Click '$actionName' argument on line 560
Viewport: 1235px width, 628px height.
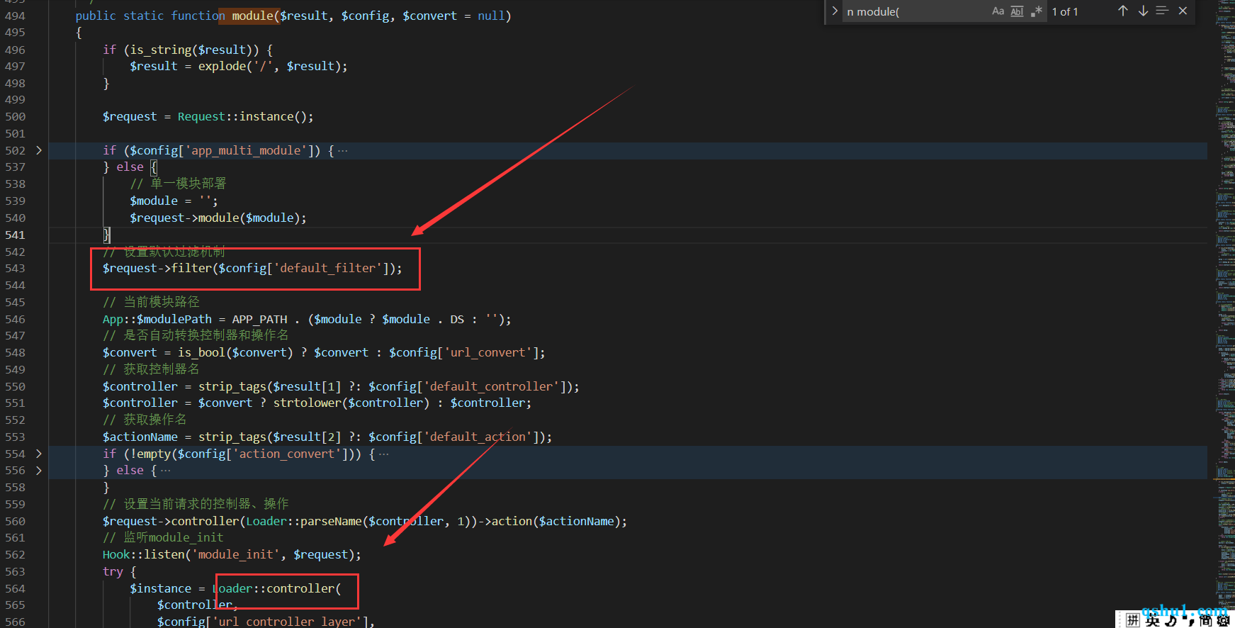pos(577,521)
